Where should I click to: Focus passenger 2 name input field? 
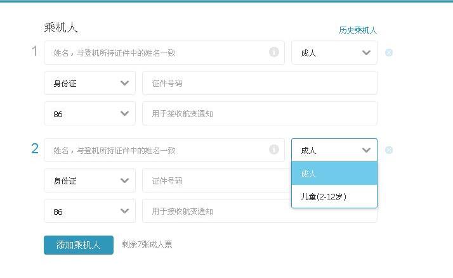pyautogui.click(x=164, y=150)
